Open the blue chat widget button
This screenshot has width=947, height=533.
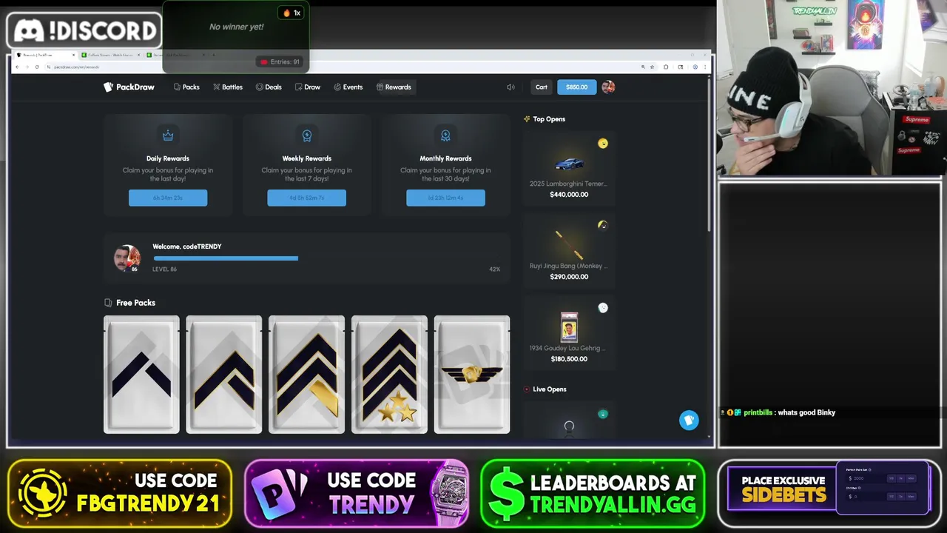[689, 420]
